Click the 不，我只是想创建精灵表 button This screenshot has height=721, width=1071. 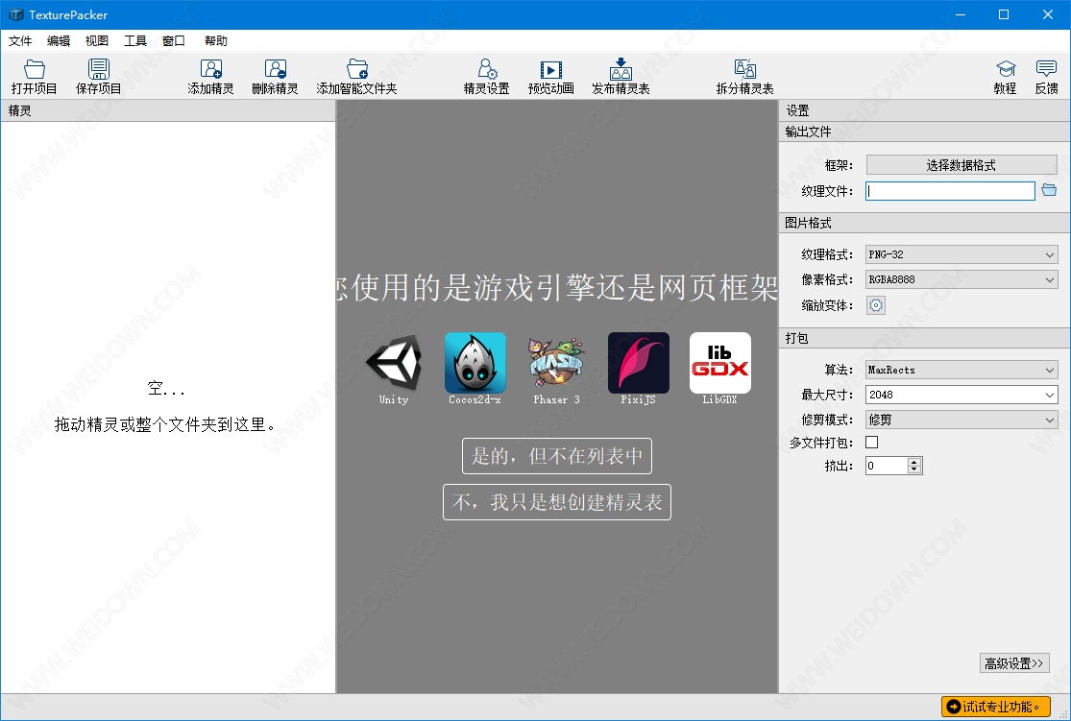coord(557,502)
